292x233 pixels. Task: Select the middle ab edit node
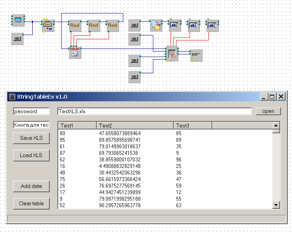193,25
